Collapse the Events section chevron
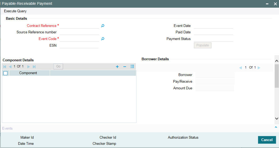 (276, 127)
